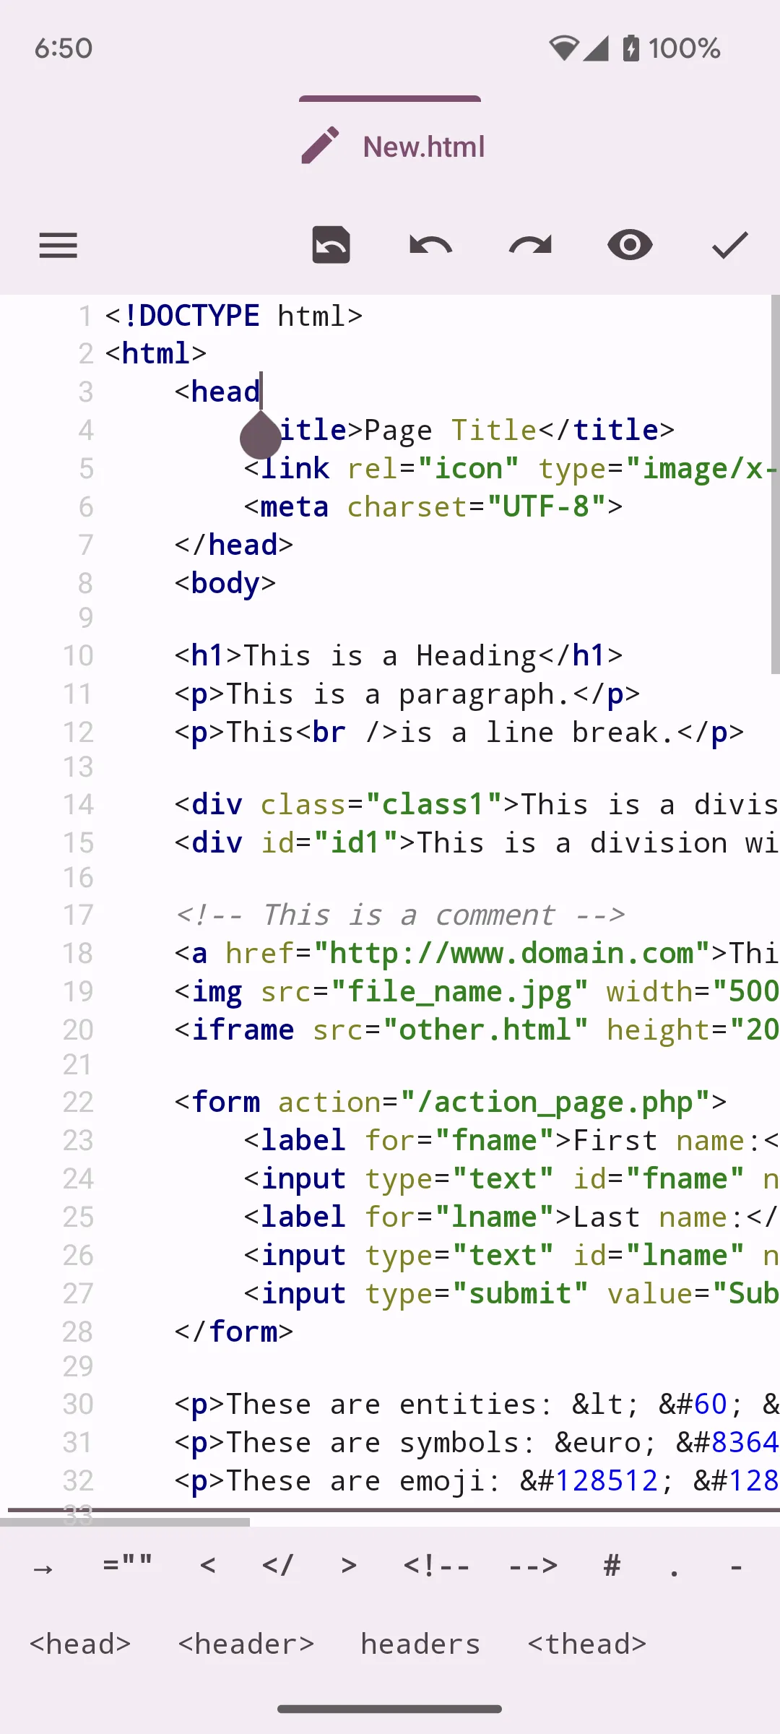Screen dimensions: 780x1734
Task: Tap the text cursor drag handle
Action: click(260, 436)
